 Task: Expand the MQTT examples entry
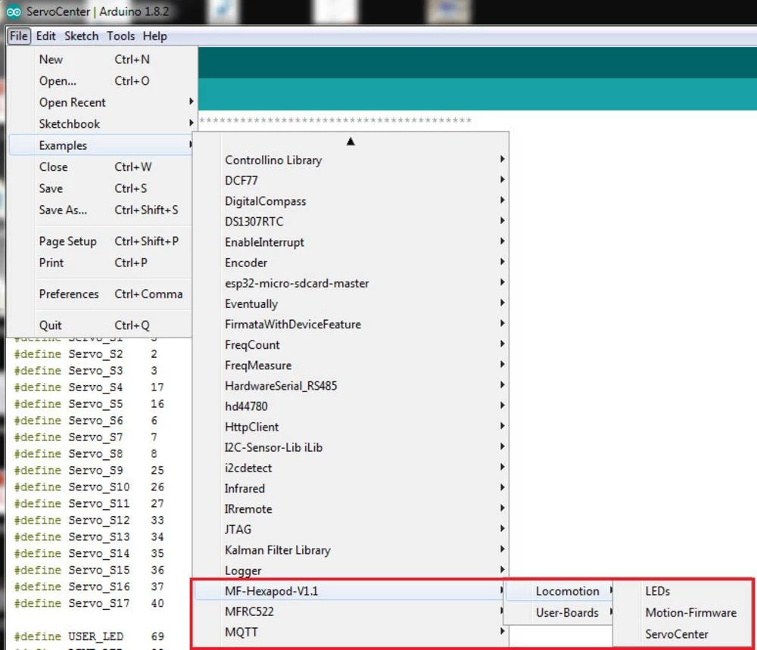click(x=241, y=632)
